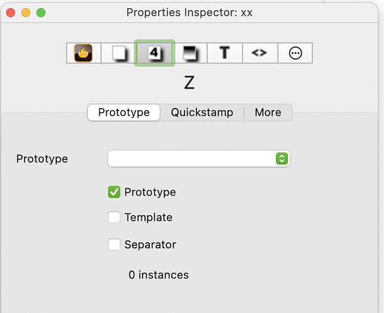This screenshot has height=313, width=384.
Task: Minimize the inspector with yellow button
Action: pyautogui.click(x=26, y=13)
